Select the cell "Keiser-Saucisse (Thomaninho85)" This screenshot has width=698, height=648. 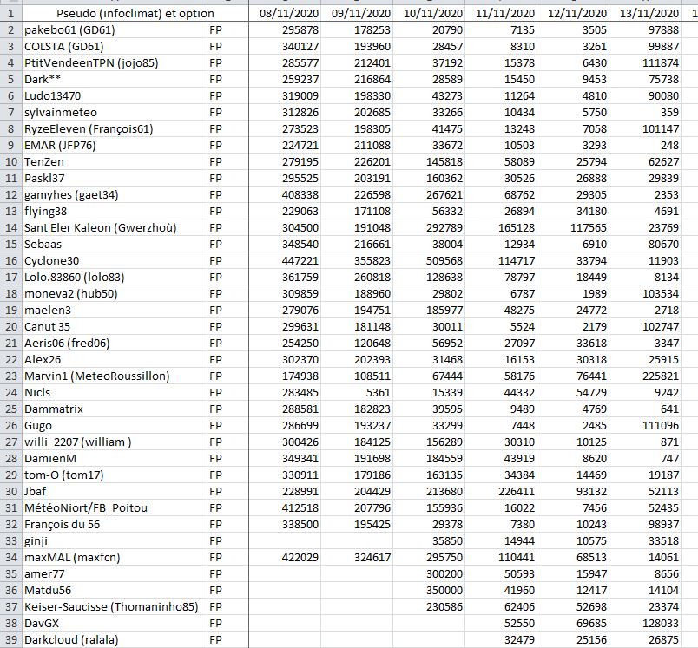115,606
